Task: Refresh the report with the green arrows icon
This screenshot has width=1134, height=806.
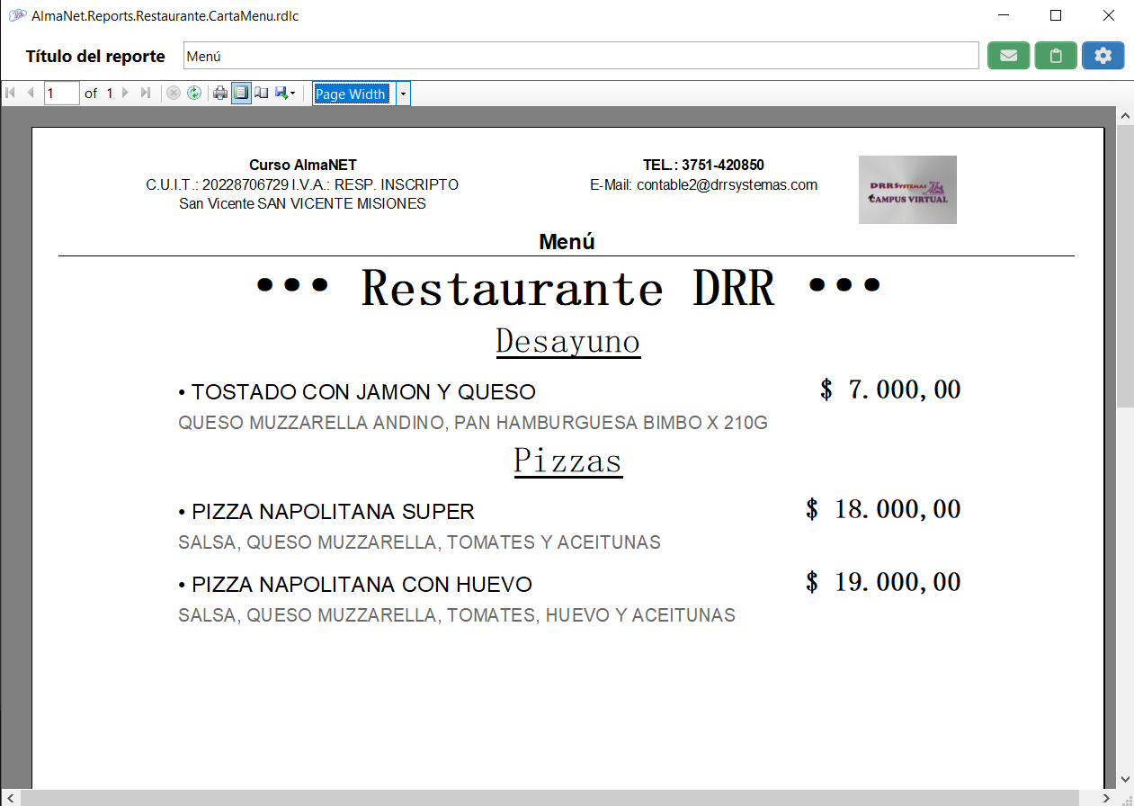Action: [x=194, y=94]
